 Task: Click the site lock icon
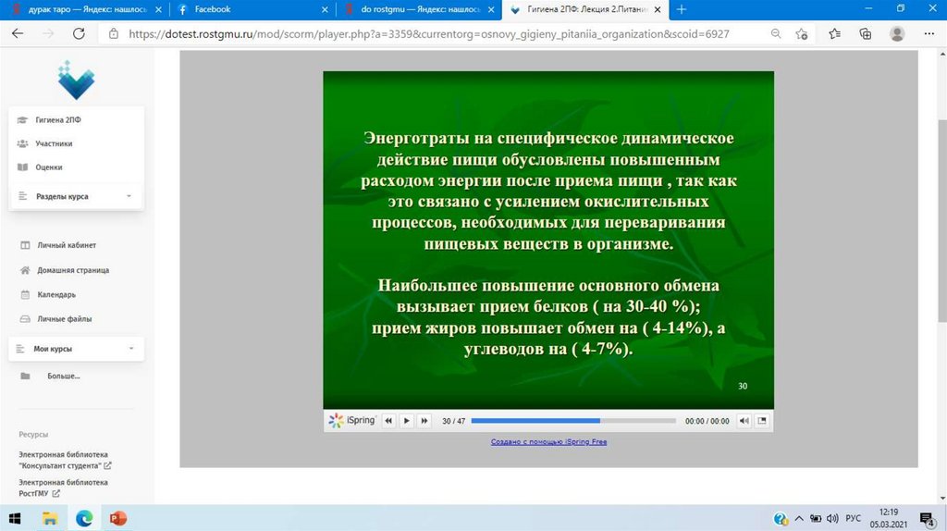[x=114, y=34]
